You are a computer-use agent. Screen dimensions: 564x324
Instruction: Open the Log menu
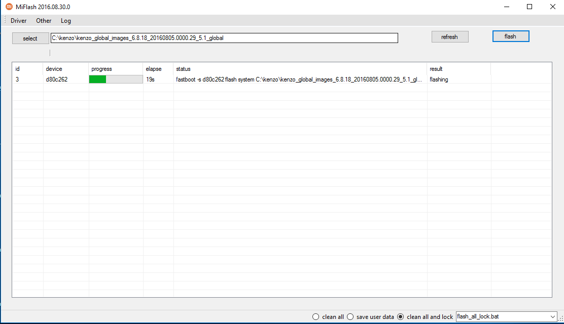66,21
